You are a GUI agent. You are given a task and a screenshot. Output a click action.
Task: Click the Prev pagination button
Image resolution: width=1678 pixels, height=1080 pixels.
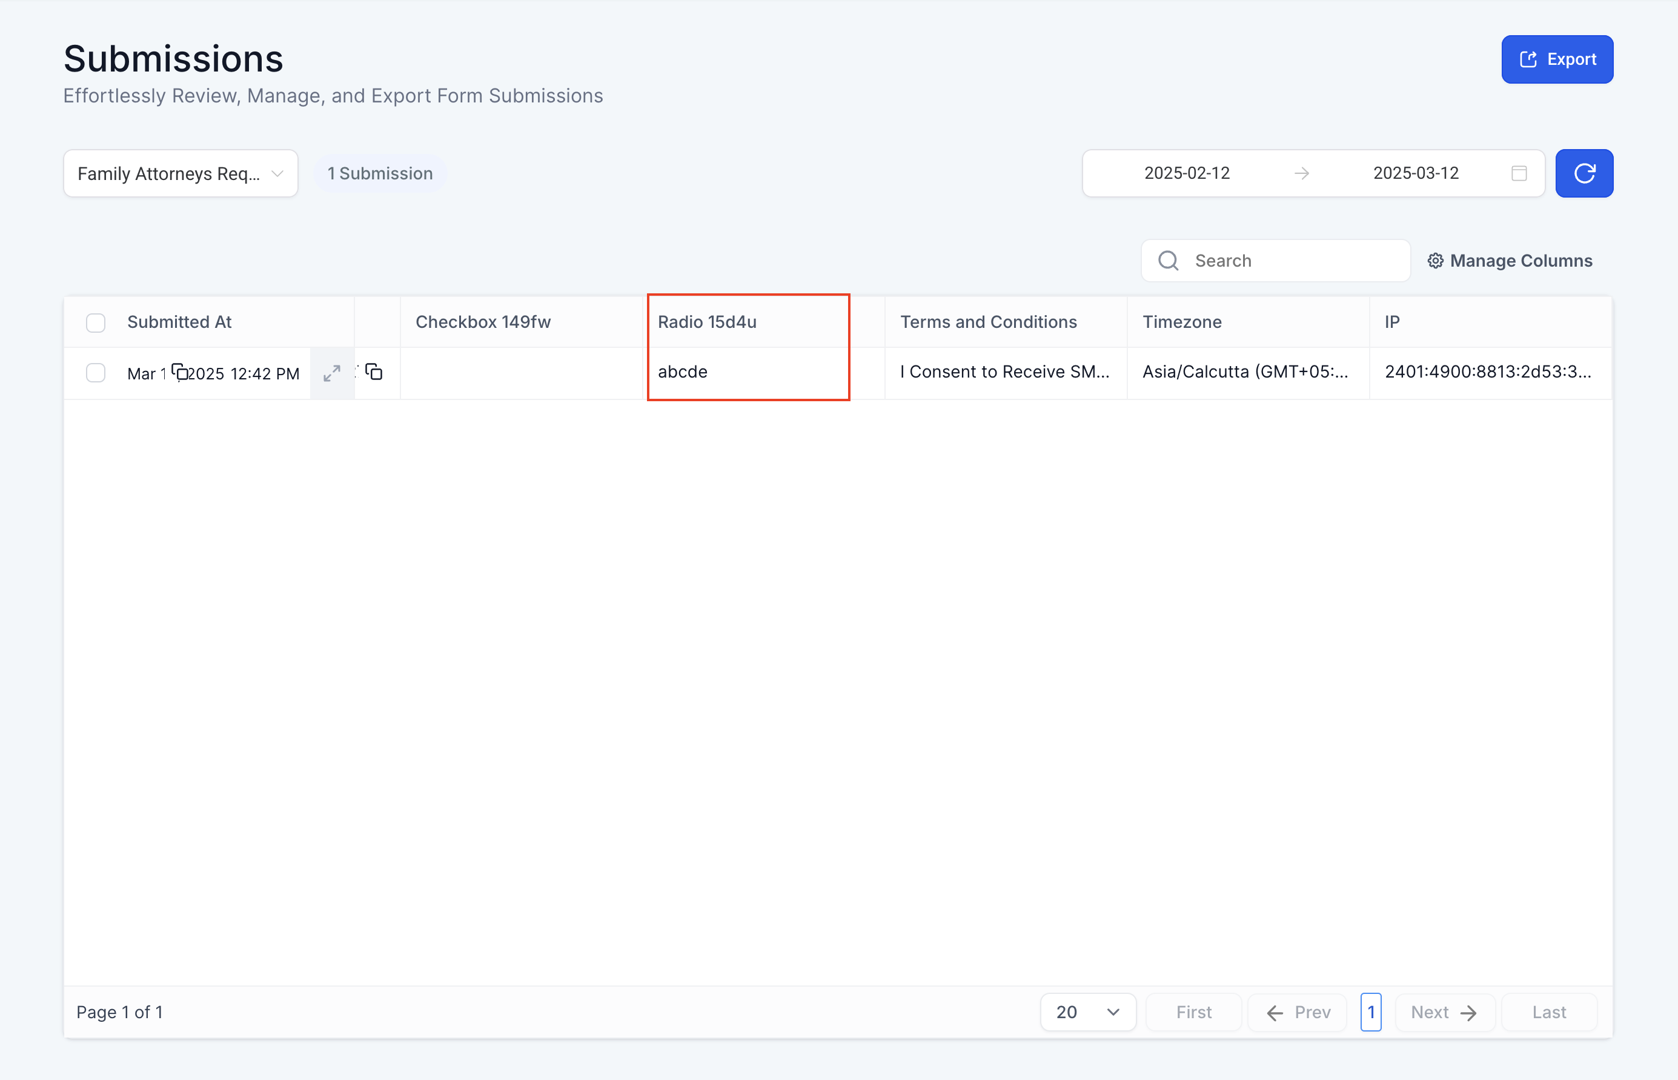pos(1298,1012)
